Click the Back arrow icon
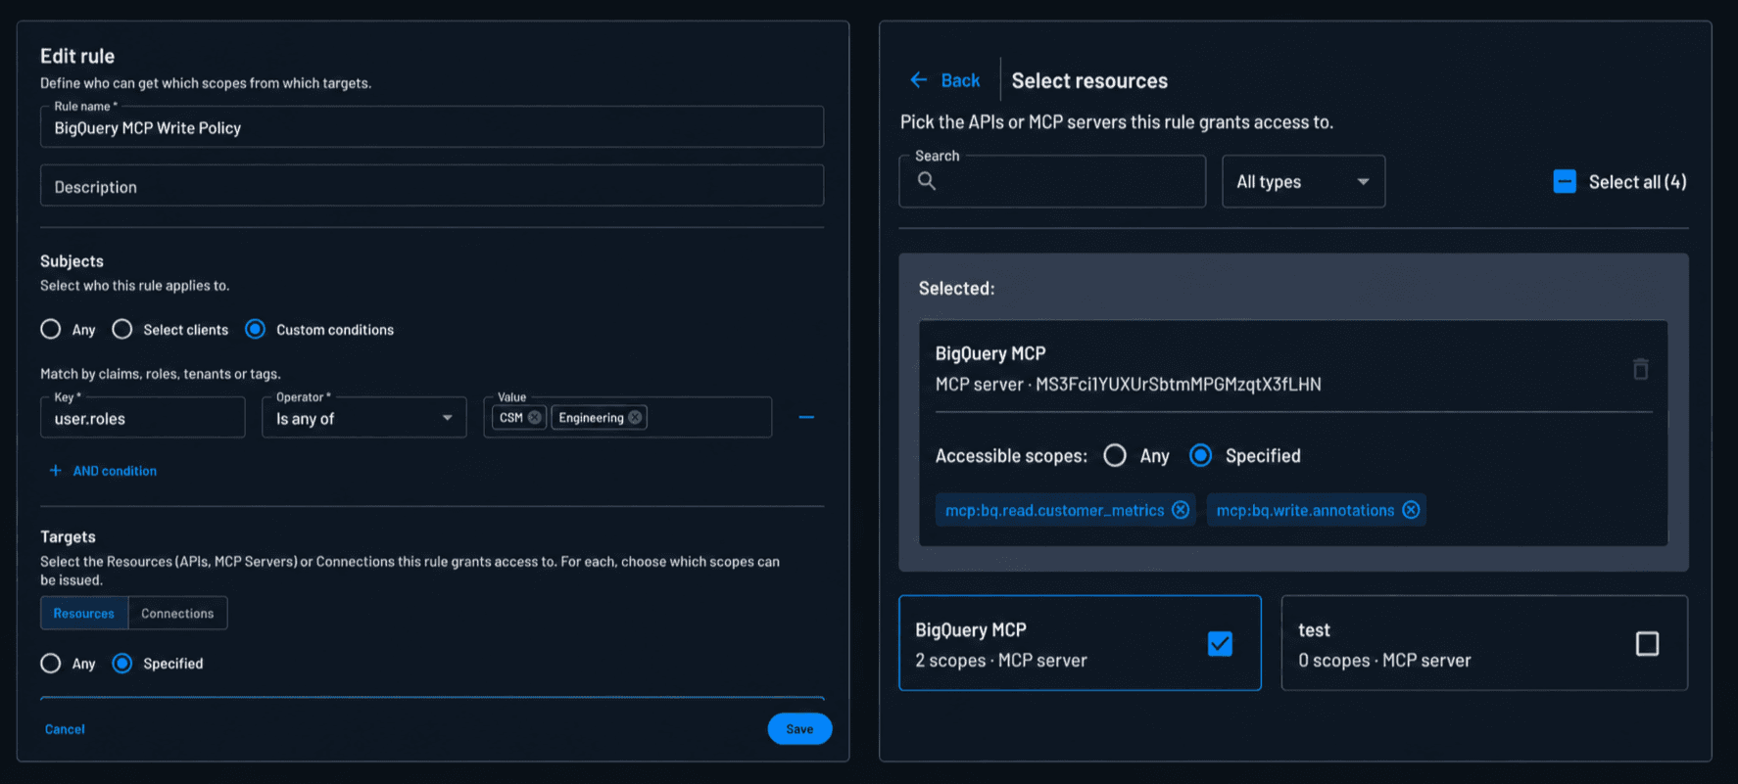The image size is (1738, 784). [918, 80]
